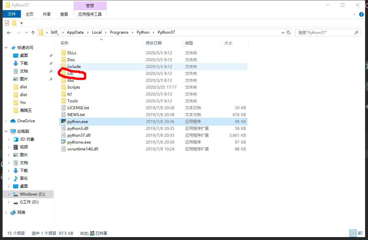Click the DLLs folder icon
The width and height of the screenshot is (368, 240).
click(63, 53)
